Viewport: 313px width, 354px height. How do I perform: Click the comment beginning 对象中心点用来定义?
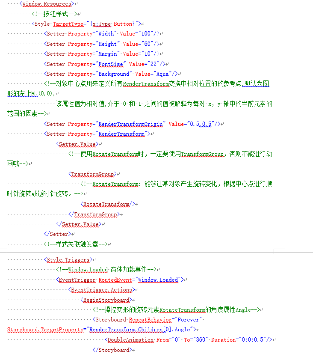coord(138,89)
